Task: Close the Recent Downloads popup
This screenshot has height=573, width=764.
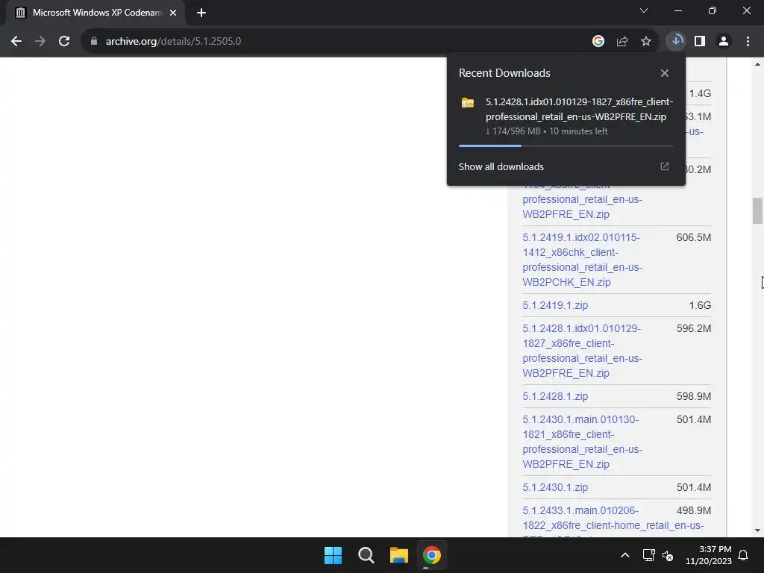Action: point(665,73)
